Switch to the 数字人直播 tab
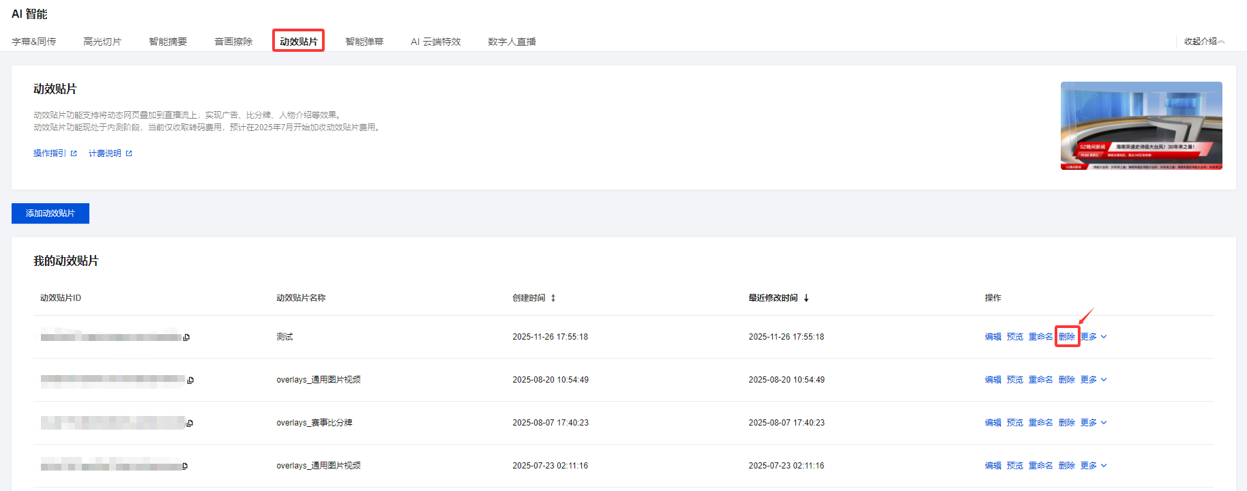This screenshot has width=1247, height=491. (x=512, y=42)
